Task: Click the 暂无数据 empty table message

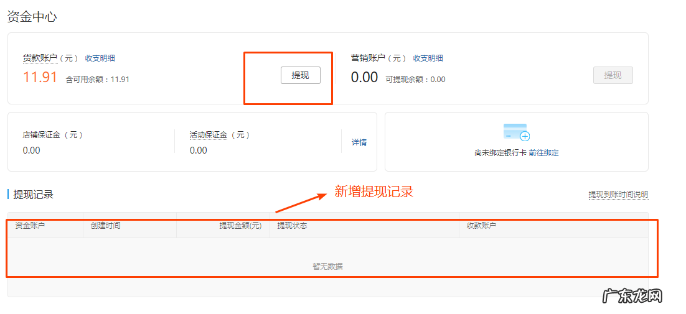Action: pyautogui.click(x=327, y=266)
